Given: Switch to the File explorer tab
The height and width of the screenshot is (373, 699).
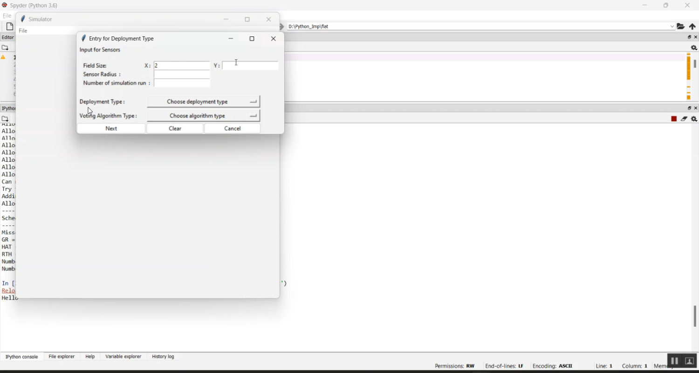Looking at the screenshot, I should pos(62,357).
